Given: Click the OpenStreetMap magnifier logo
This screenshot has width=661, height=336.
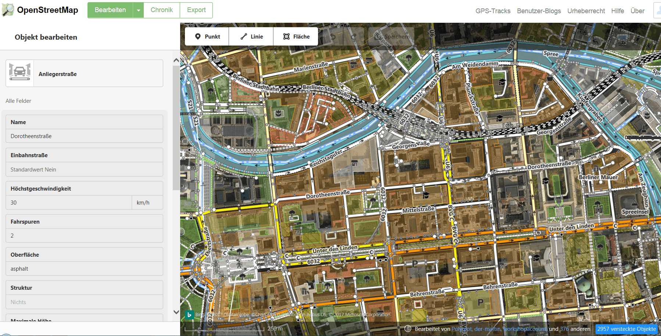Looking at the screenshot, I should [8, 10].
